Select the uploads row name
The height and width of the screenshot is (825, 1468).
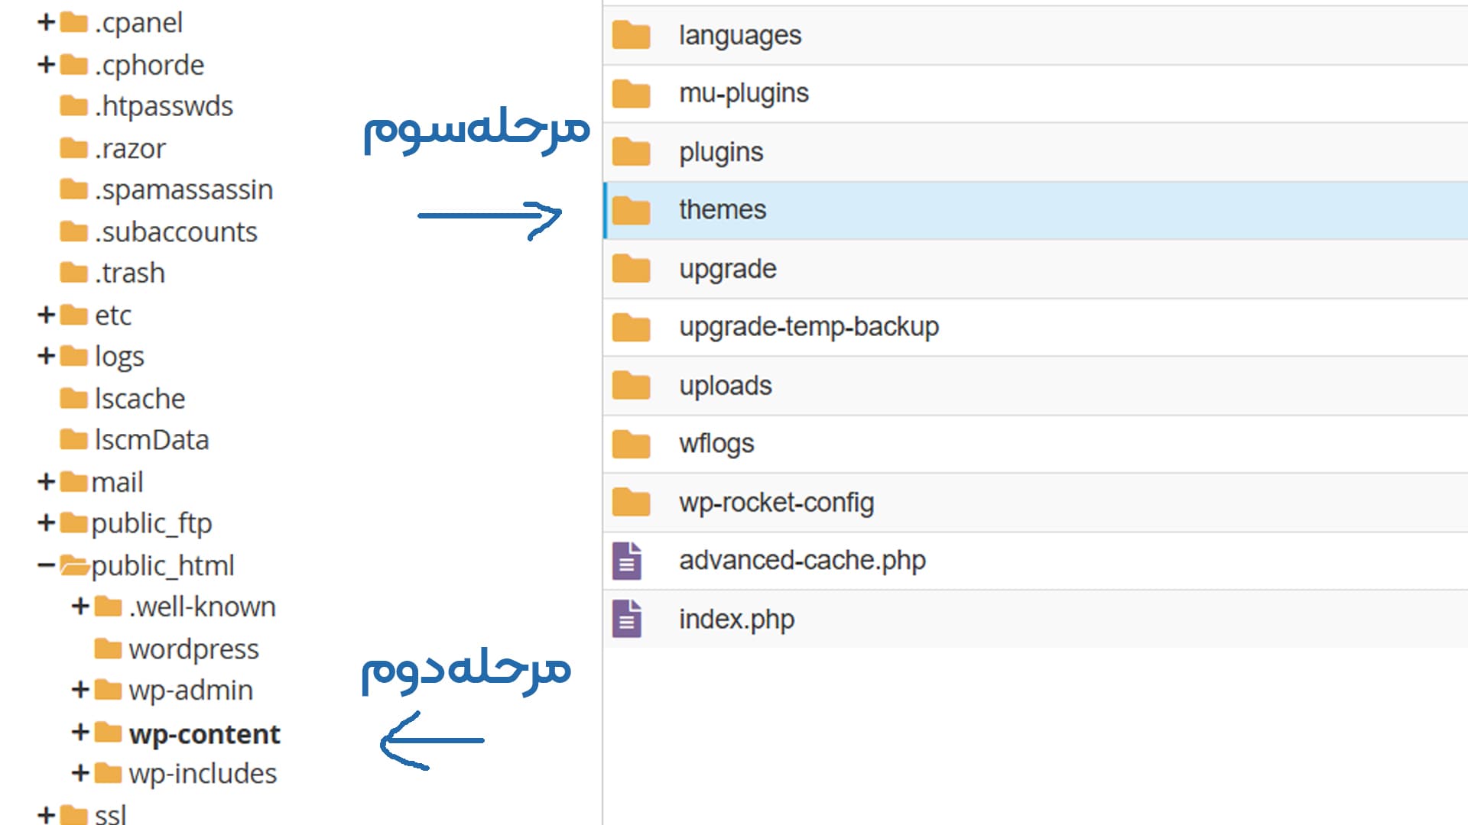click(726, 387)
